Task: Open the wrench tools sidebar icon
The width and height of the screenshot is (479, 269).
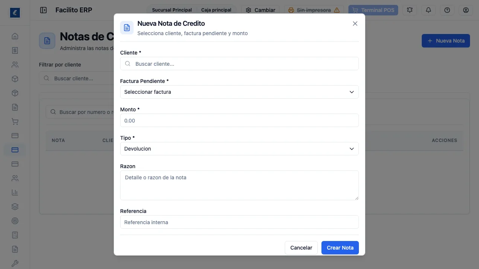Action: (x=15, y=263)
